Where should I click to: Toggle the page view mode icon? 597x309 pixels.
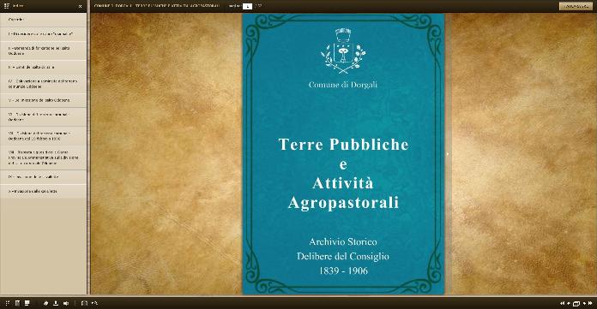pyautogui.click(x=576, y=304)
